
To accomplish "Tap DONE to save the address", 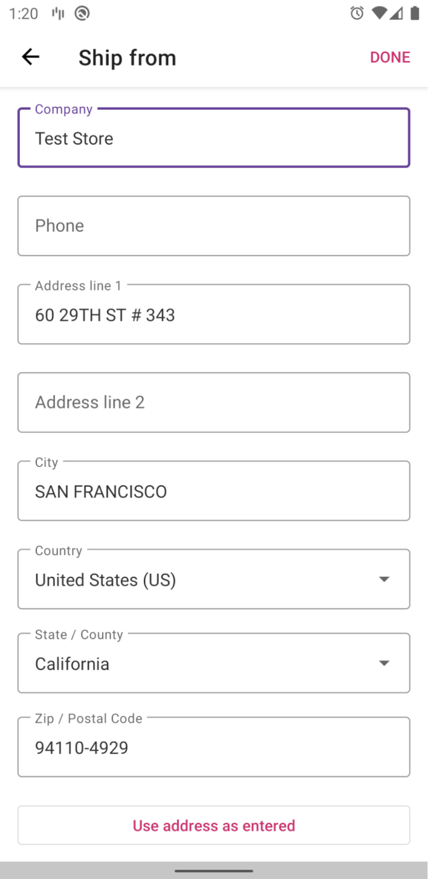I will [x=390, y=57].
